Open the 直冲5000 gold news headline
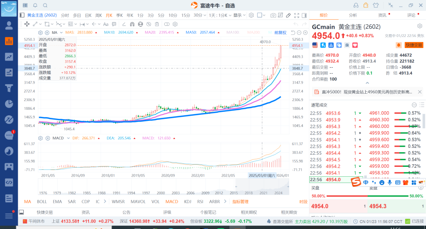This screenshot has width=426, height=229. tap(366, 92)
